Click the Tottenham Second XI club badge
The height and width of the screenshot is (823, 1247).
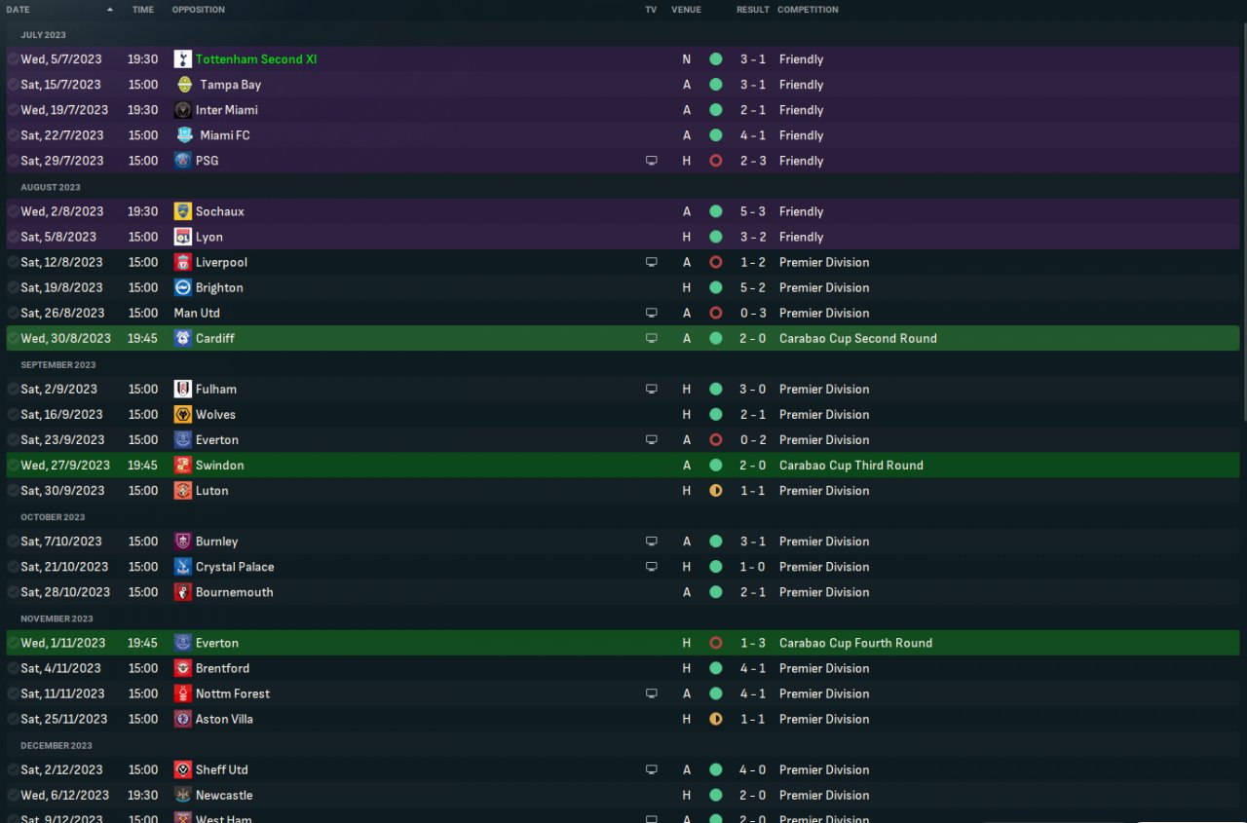(x=182, y=59)
